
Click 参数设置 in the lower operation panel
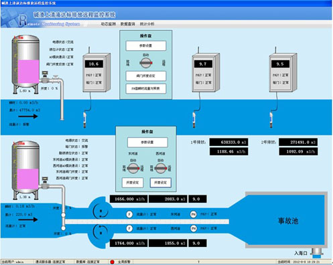pos(147,143)
